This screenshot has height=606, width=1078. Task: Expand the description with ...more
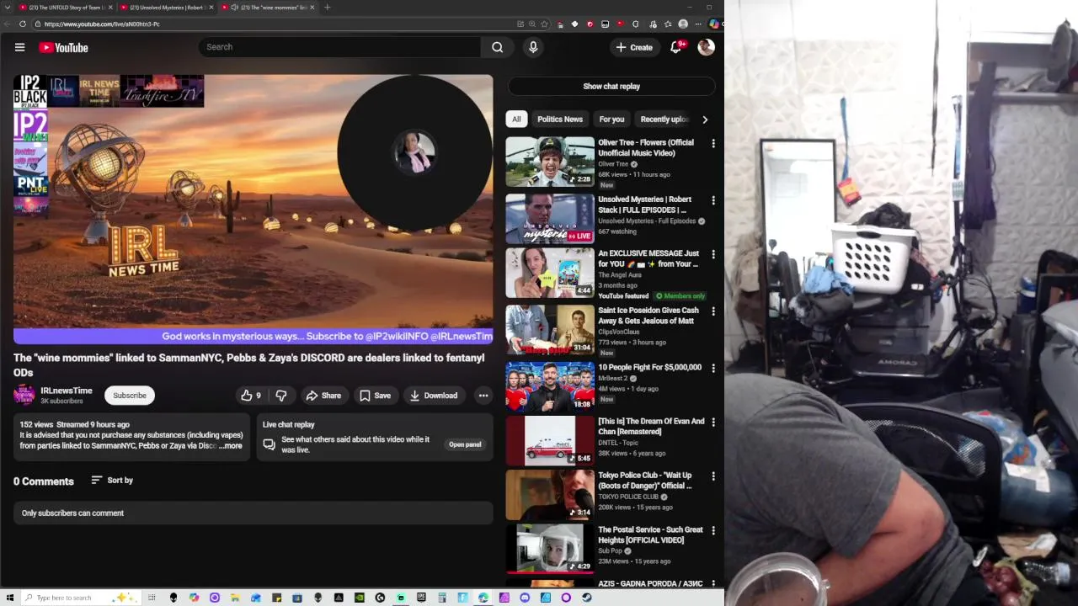point(230,446)
